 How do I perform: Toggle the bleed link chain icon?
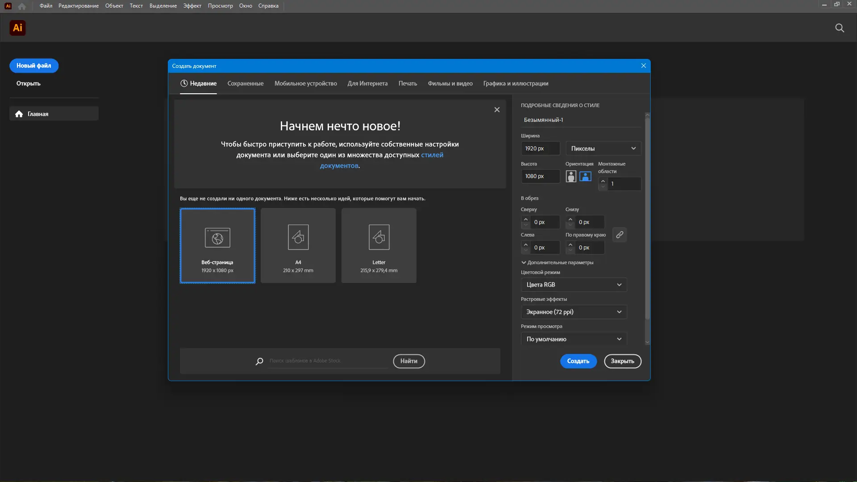click(620, 235)
